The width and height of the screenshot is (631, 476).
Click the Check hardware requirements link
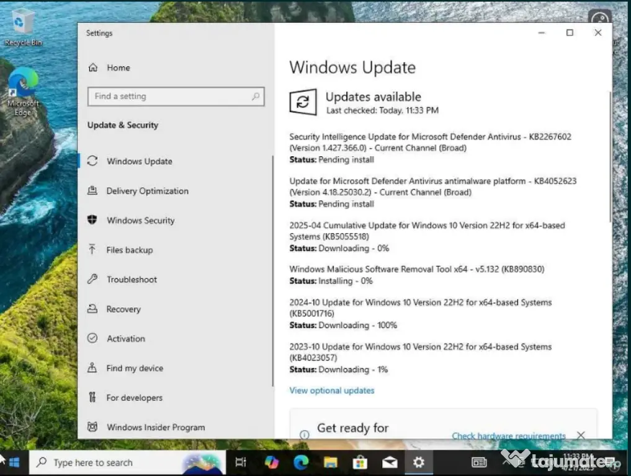(508, 436)
